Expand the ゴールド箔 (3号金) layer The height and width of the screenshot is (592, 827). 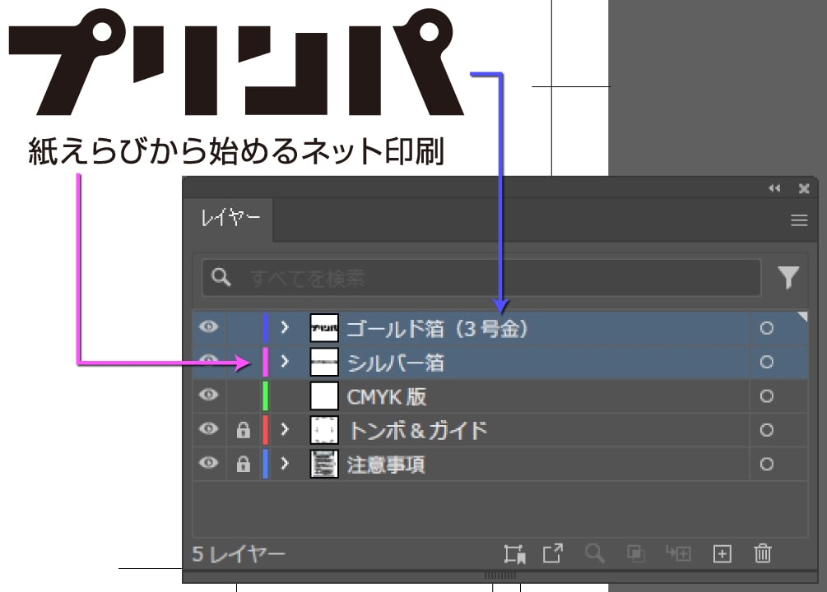285,327
